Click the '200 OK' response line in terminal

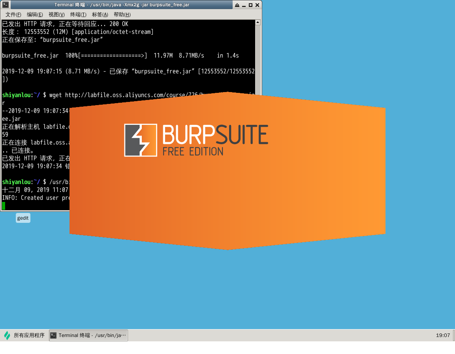(65, 24)
